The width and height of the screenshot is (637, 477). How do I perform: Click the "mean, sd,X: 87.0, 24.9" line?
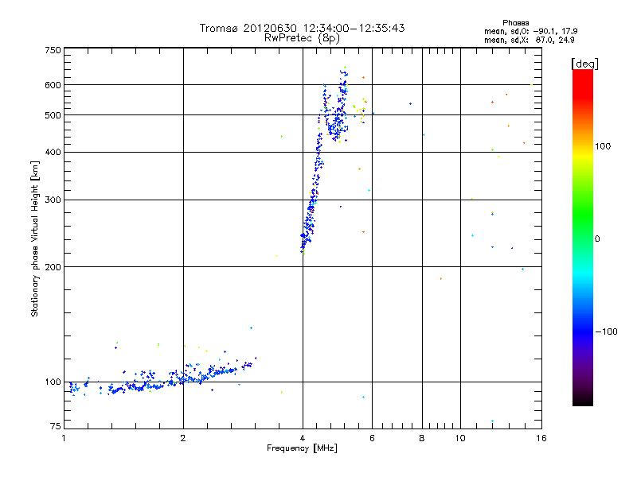(529, 40)
